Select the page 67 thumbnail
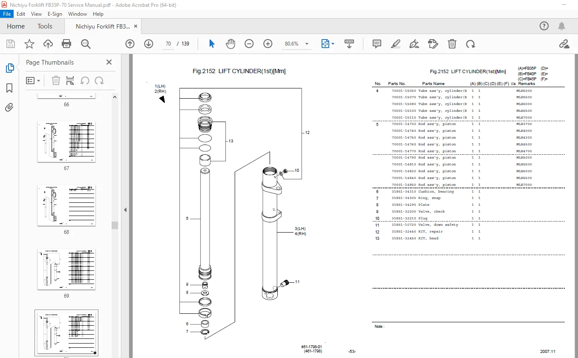This screenshot has height=358, width=578. [x=66, y=142]
